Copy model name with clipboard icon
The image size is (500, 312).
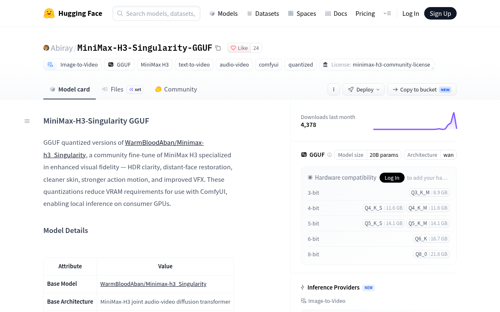218,48
